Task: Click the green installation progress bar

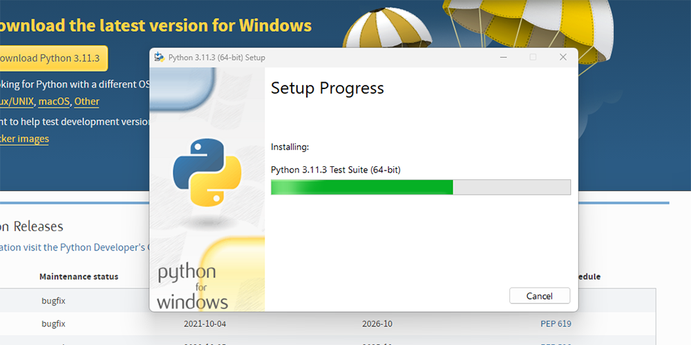Action: 420,187
